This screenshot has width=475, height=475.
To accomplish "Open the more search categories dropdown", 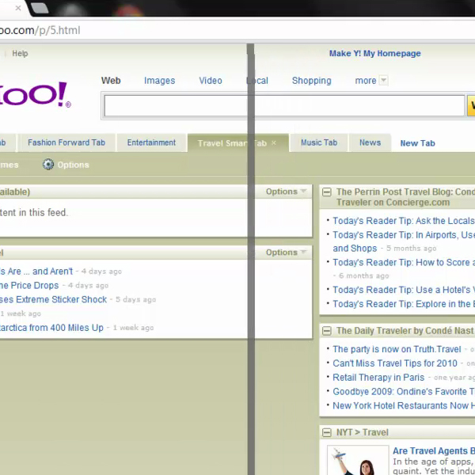I will (383, 80).
